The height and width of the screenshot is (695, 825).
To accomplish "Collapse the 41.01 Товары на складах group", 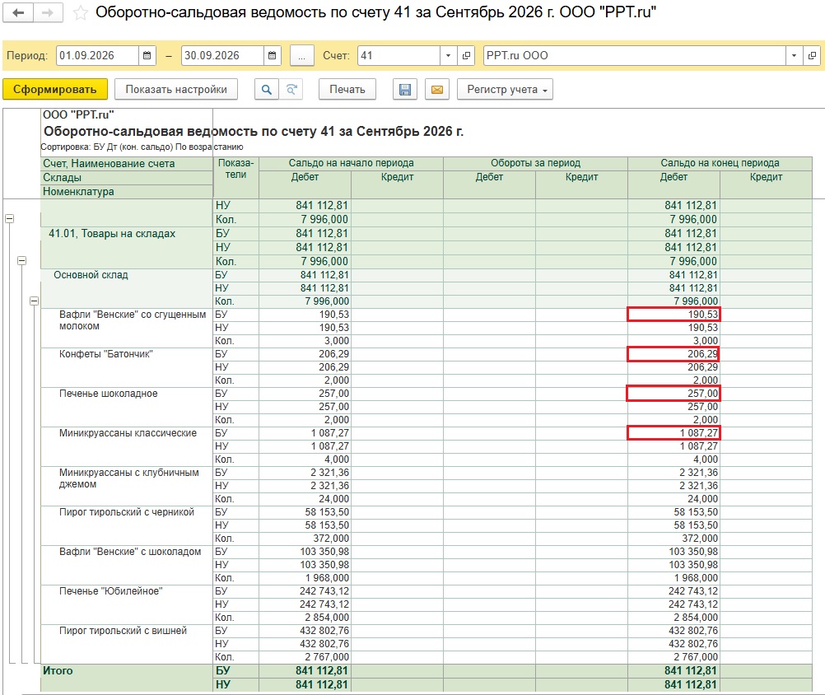I will [x=21, y=260].
